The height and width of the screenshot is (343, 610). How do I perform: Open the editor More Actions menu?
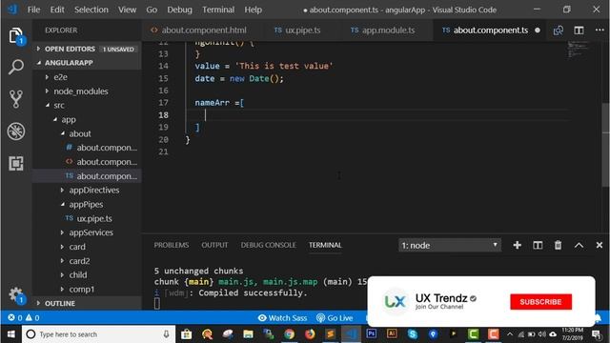(600, 30)
